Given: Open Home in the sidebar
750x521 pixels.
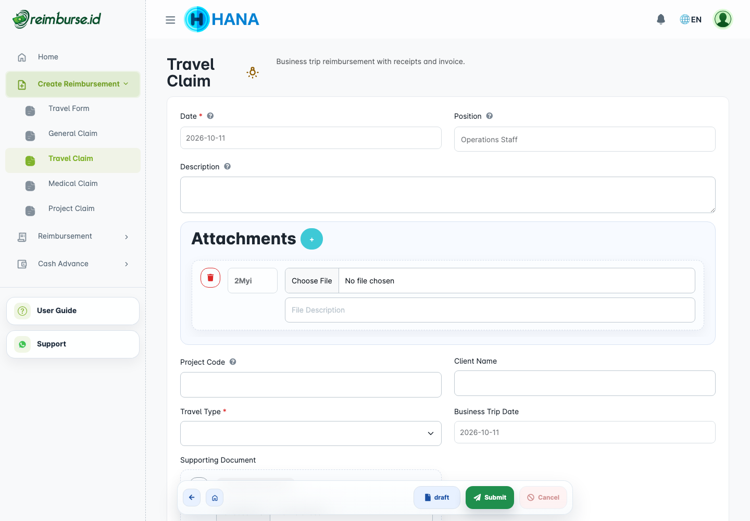Looking at the screenshot, I should pos(73,57).
